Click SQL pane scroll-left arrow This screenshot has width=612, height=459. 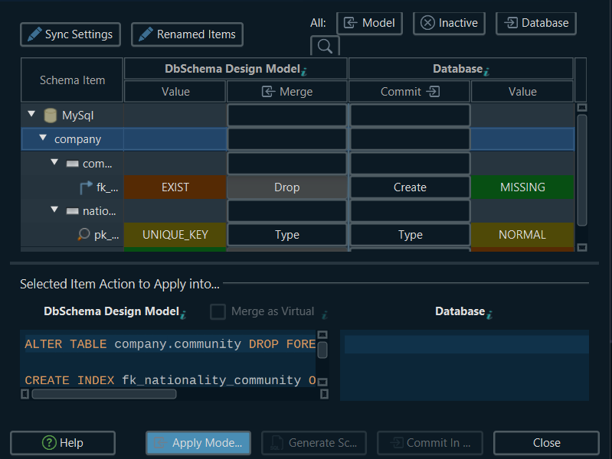[x=25, y=394]
